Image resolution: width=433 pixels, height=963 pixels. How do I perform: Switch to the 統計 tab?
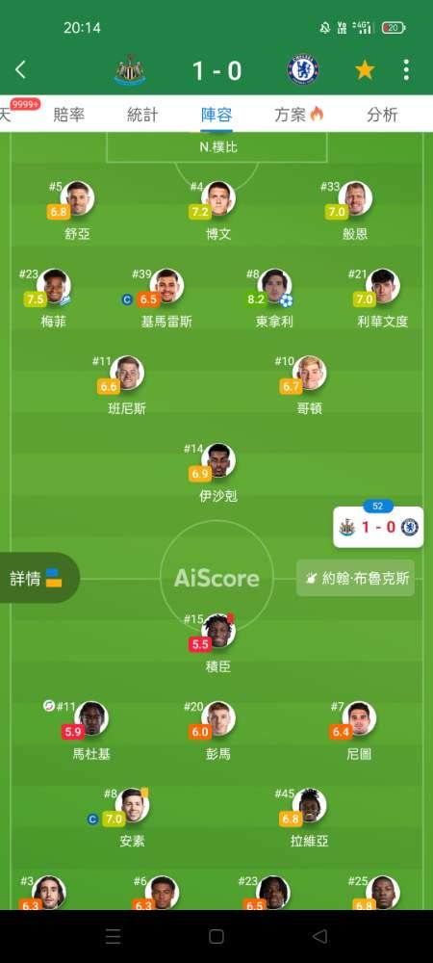(142, 115)
